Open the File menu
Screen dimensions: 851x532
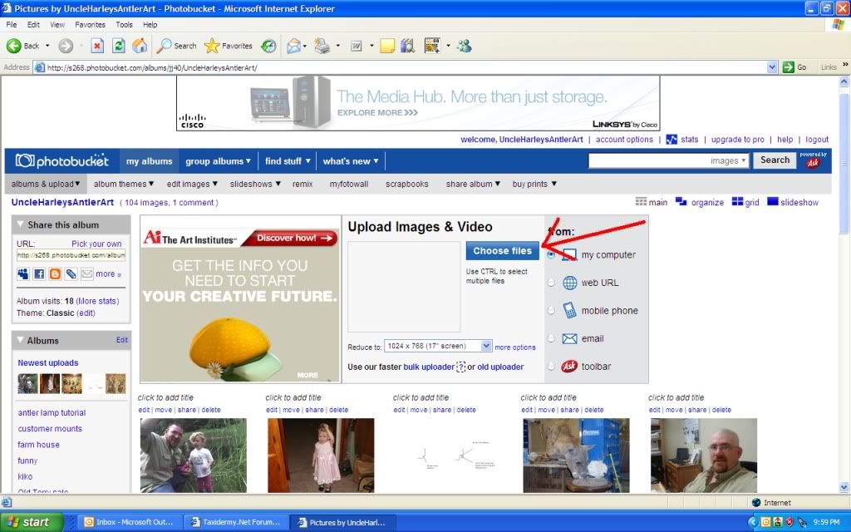[x=12, y=24]
